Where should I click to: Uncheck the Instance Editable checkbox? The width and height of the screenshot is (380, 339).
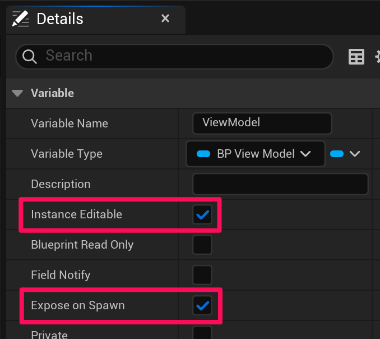202,214
